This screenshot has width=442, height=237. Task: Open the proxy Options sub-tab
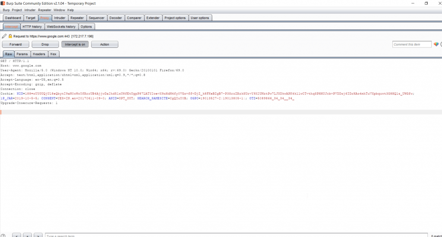pos(86,26)
